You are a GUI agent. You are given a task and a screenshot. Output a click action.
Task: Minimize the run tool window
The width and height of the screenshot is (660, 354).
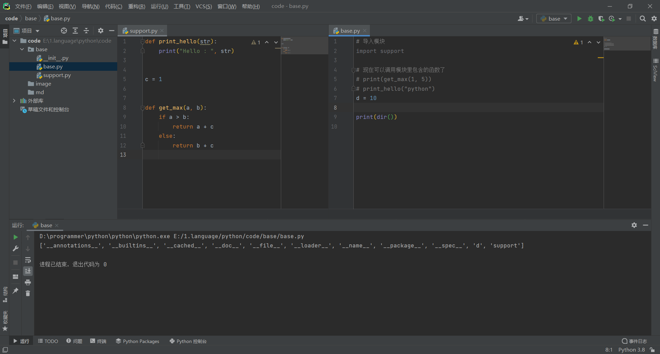(646, 225)
